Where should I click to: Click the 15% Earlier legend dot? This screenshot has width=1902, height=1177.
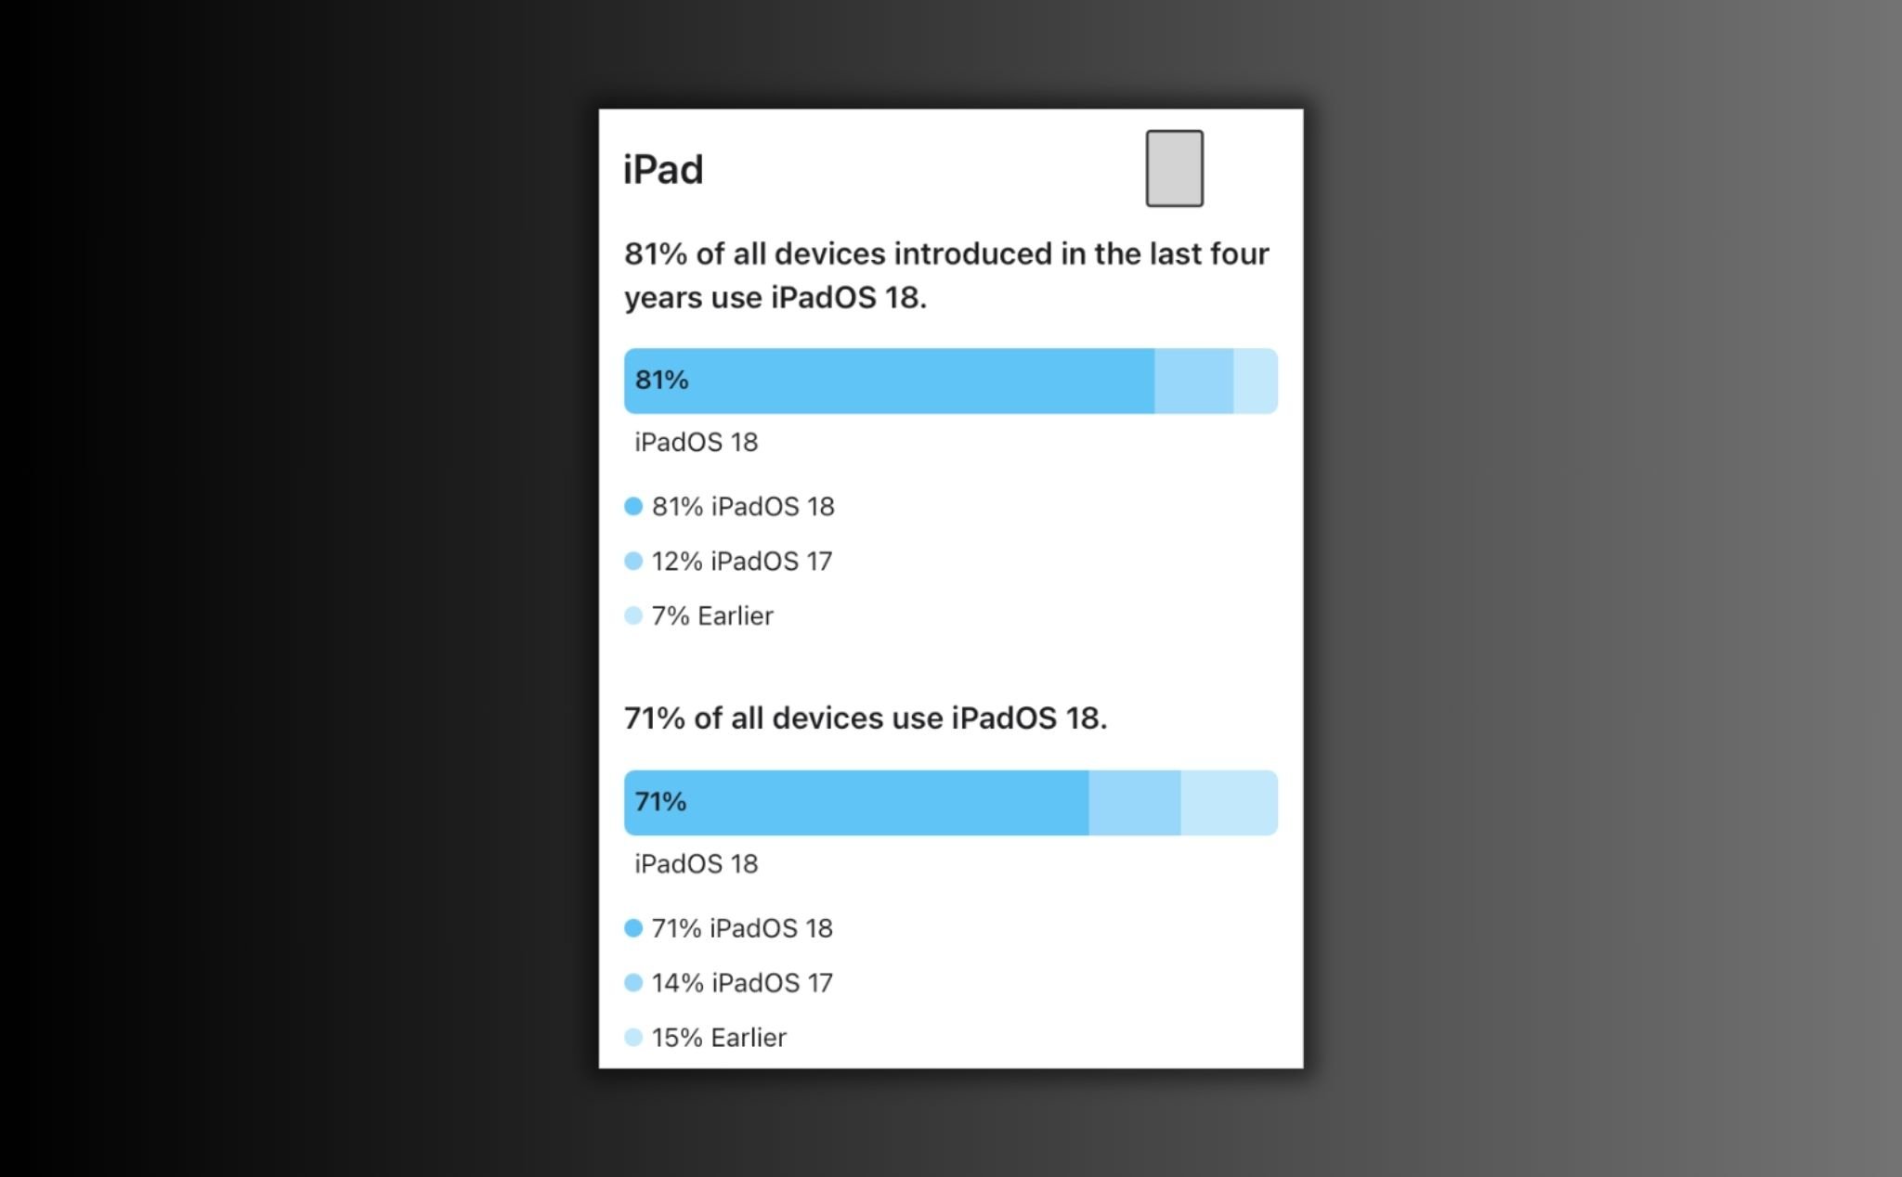coord(633,1037)
